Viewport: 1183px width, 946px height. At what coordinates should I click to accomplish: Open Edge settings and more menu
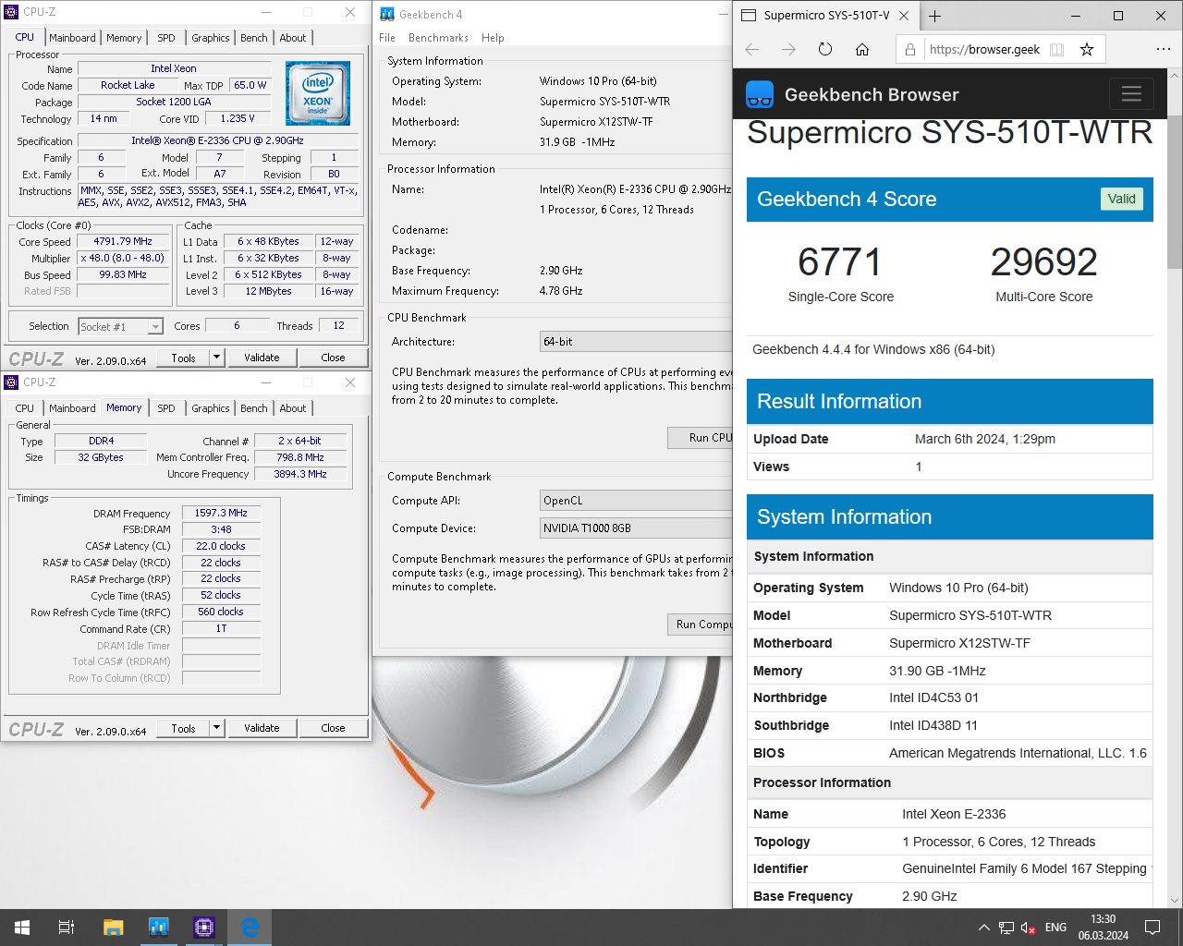tap(1164, 50)
